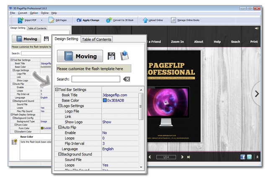270x187 pixels.
Task: Click Flip Interval value 3 in zoomed panel
Action: point(104,143)
